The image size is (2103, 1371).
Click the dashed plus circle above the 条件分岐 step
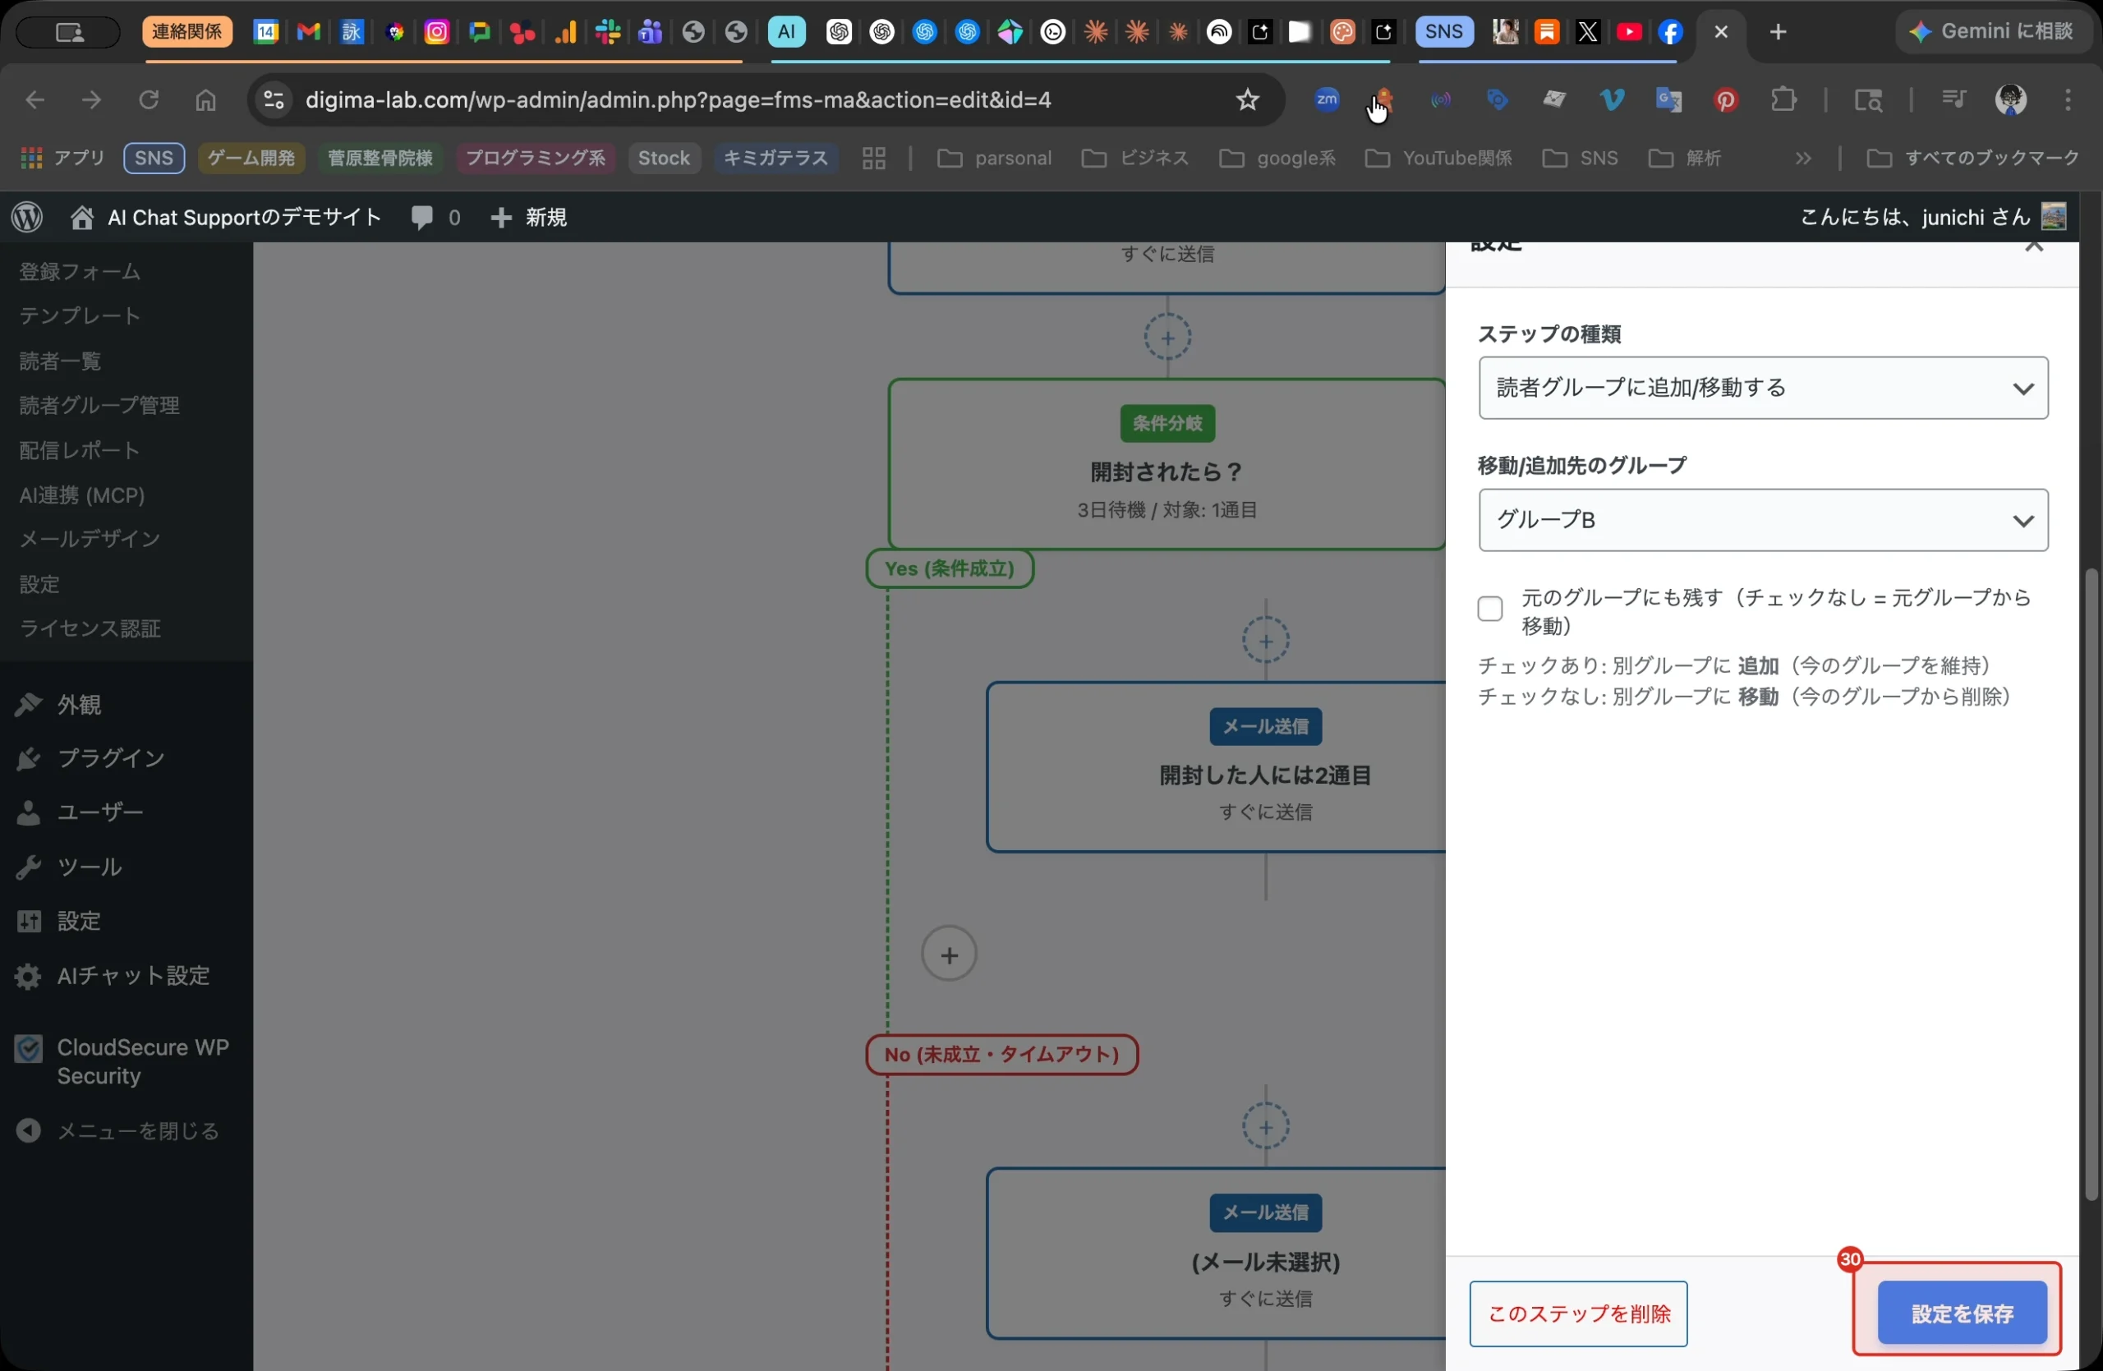click(1167, 338)
